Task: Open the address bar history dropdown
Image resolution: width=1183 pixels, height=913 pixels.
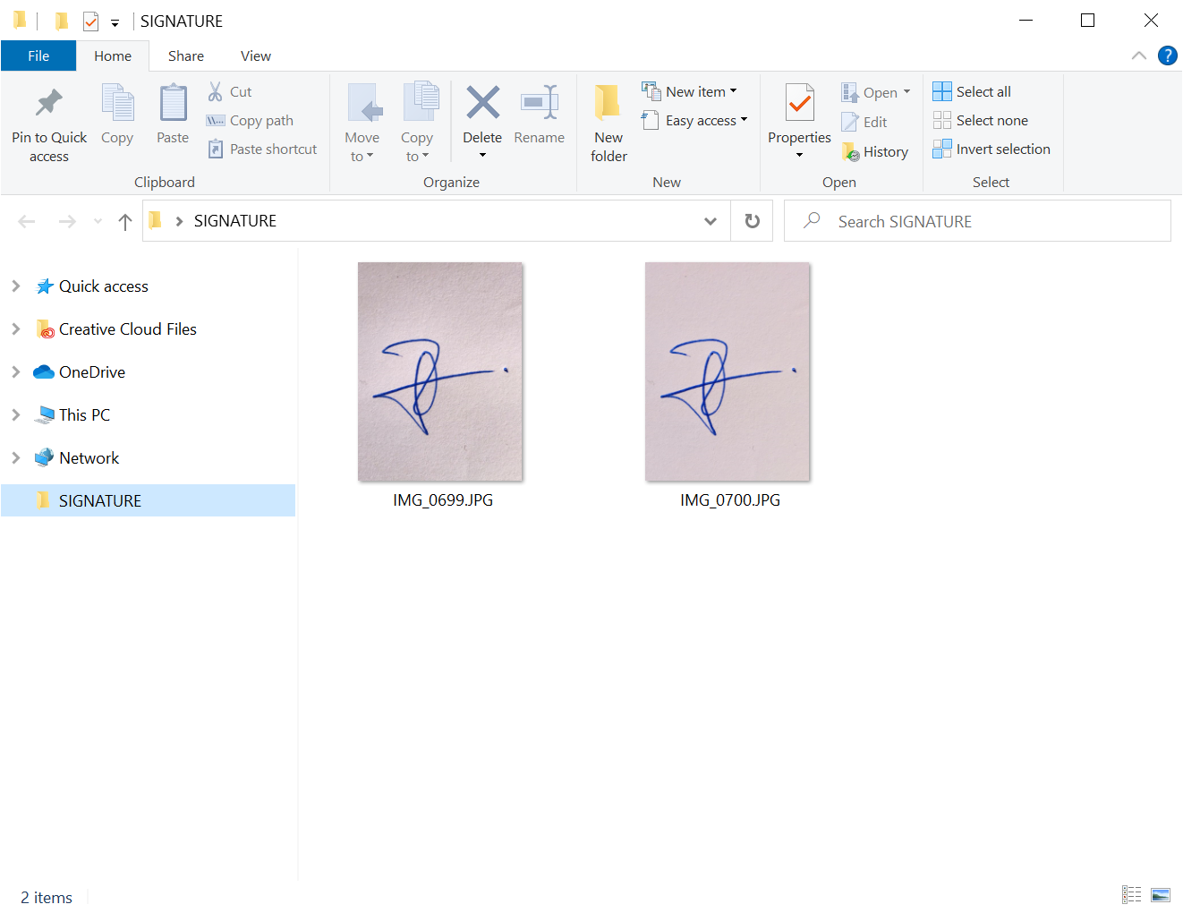Action: pos(711,221)
